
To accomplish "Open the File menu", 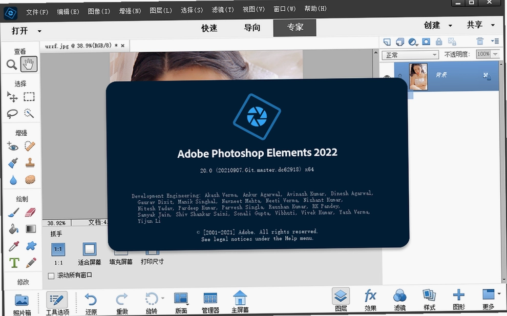I will click(37, 12).
